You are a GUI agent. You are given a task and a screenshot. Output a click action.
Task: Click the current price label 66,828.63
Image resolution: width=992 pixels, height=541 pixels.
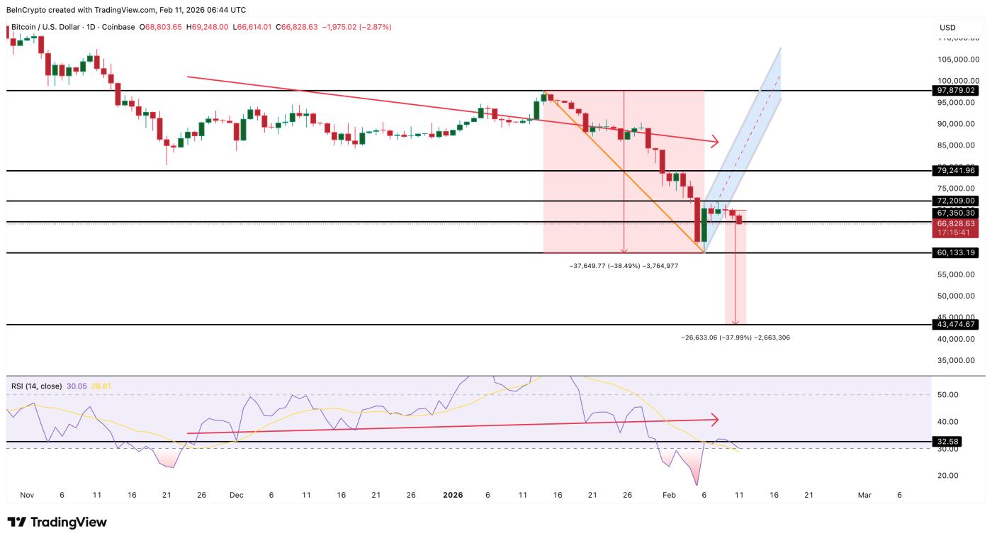click(956, 223)
